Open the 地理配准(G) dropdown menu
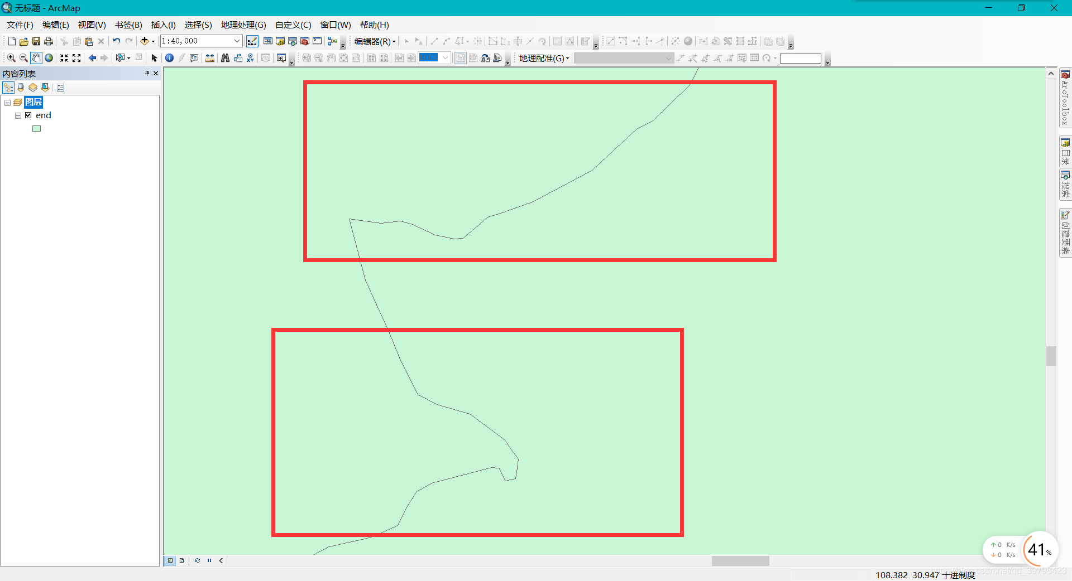This screenshot has width=1072, height=581. tap(544, 58)
